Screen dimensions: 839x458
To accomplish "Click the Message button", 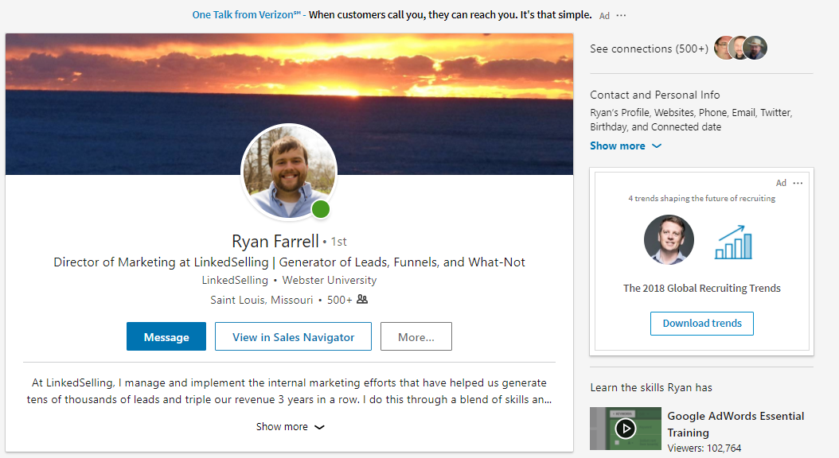I will click(x=166, y=337).
